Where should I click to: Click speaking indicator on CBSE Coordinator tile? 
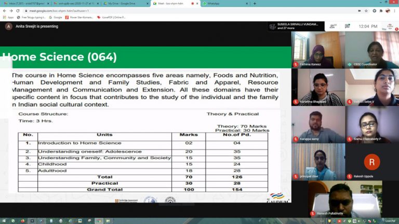(349, 64)
